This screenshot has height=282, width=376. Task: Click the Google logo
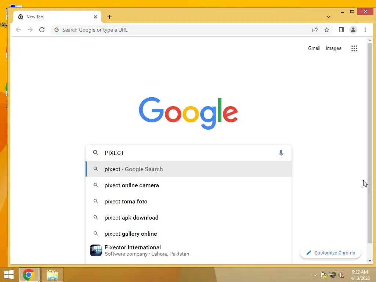pos(188,113)
